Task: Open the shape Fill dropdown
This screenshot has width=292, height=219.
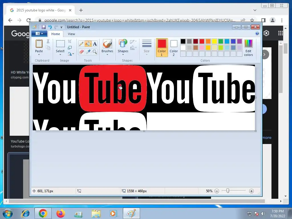Action: tap(133, 48)
